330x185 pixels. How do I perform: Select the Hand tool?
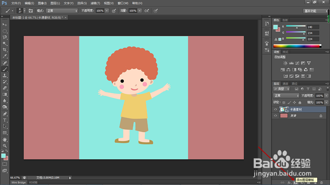[x=5, y=139]
